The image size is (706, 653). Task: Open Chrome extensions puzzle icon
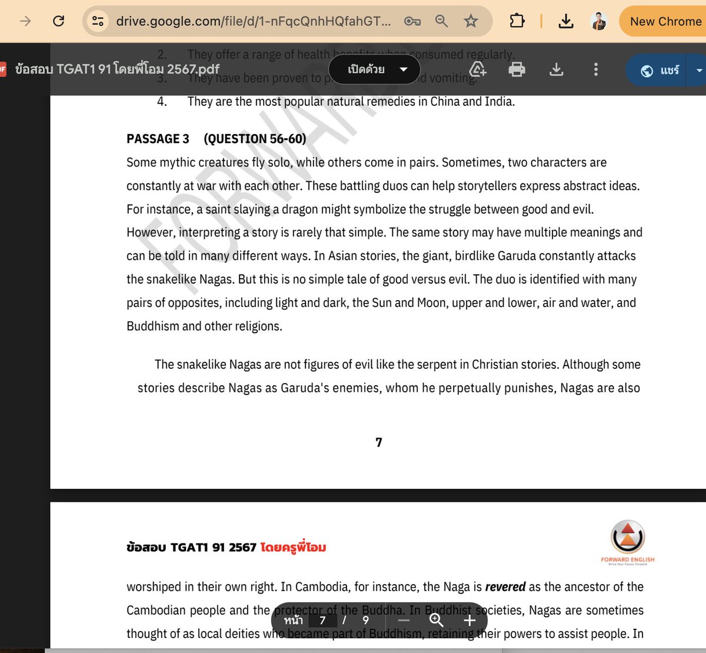pyautogui.click(x=517, y=21)
